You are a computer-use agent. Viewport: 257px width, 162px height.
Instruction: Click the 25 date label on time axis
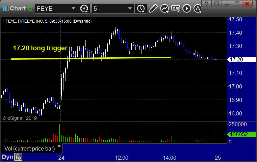tap(218, 158)
